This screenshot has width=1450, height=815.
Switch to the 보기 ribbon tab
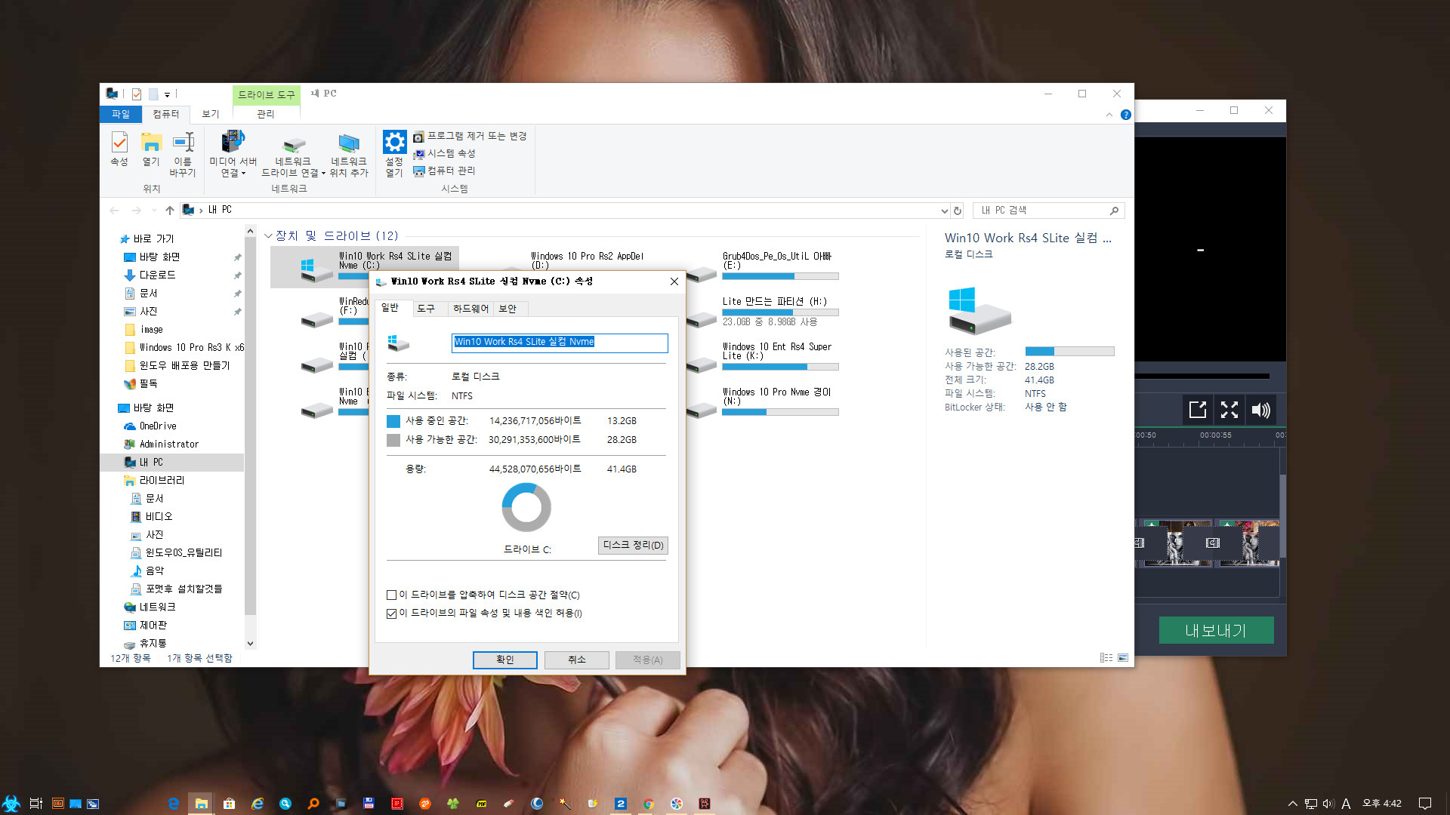[x=211, y=114]
